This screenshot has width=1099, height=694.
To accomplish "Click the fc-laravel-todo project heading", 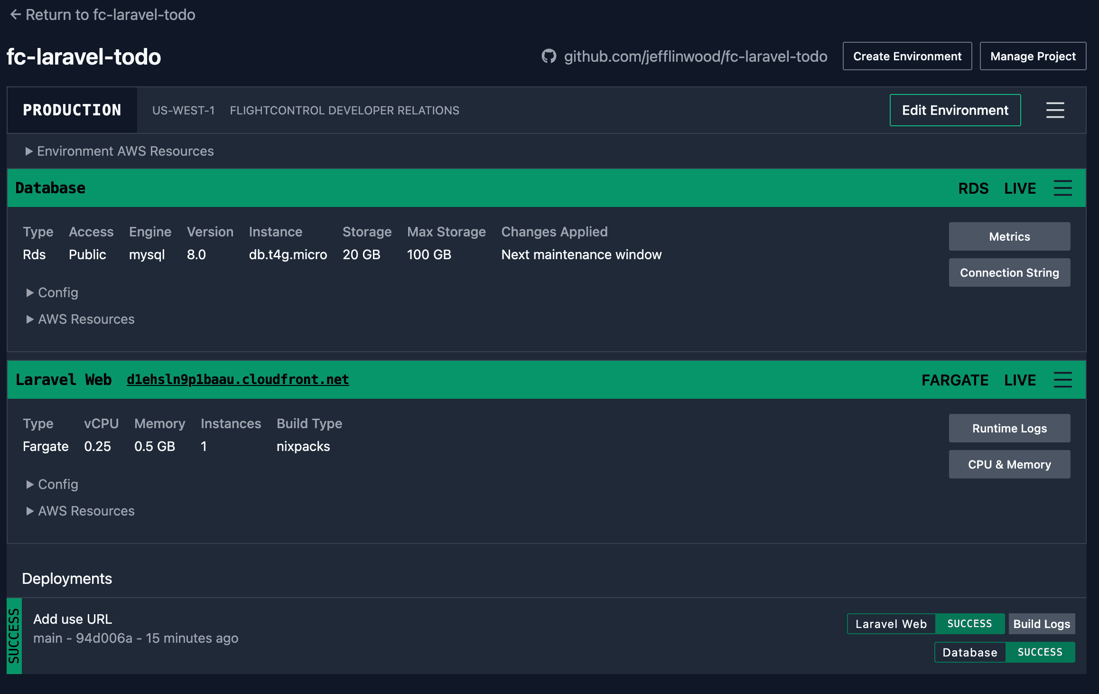I will coord(84,56).
